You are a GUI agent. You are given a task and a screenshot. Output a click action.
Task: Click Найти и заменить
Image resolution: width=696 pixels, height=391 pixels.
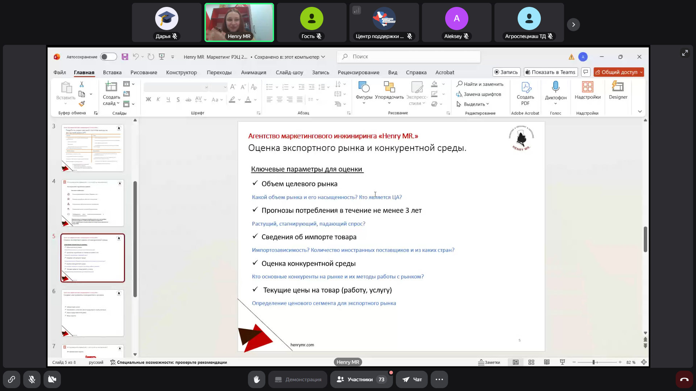tap(480, 84)
